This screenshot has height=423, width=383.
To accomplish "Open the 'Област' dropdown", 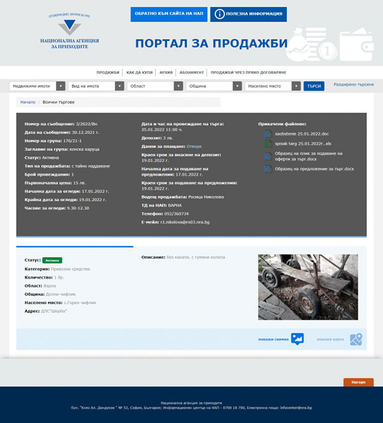I will click(154, 86).
